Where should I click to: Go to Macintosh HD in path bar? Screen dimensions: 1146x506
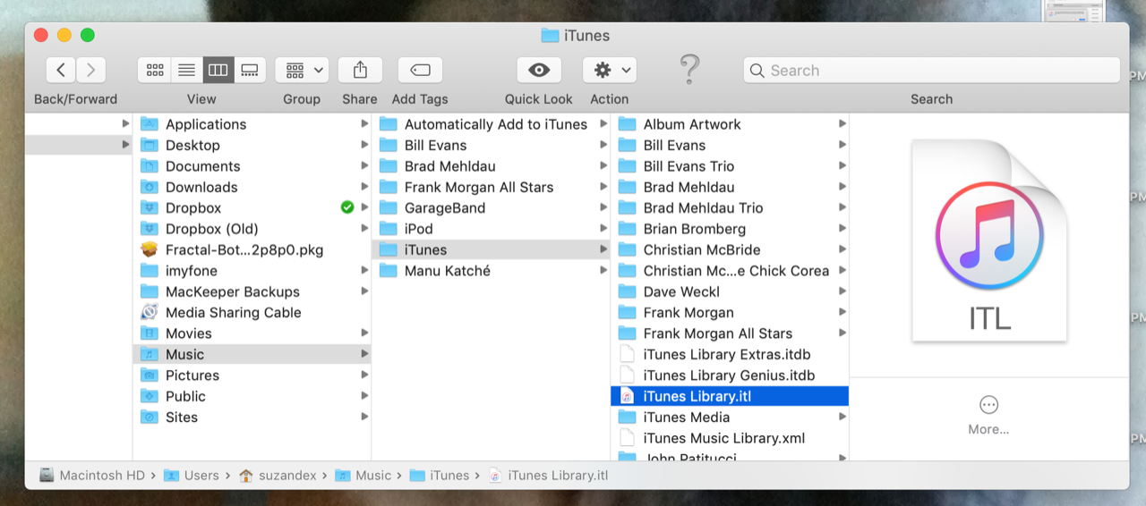tap(92, 476)
